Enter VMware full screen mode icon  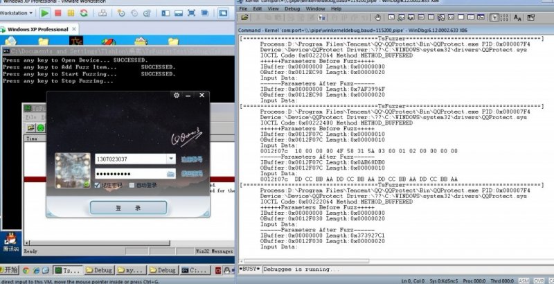click(x=192, y=13)
